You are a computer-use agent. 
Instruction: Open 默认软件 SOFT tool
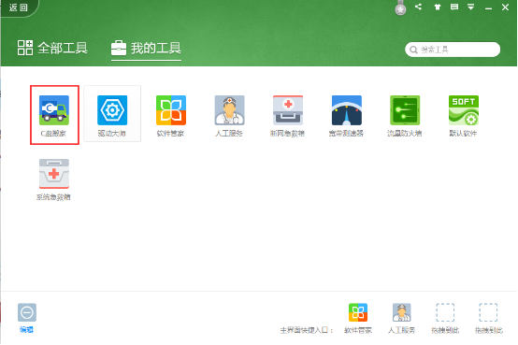tap(463, 115)
